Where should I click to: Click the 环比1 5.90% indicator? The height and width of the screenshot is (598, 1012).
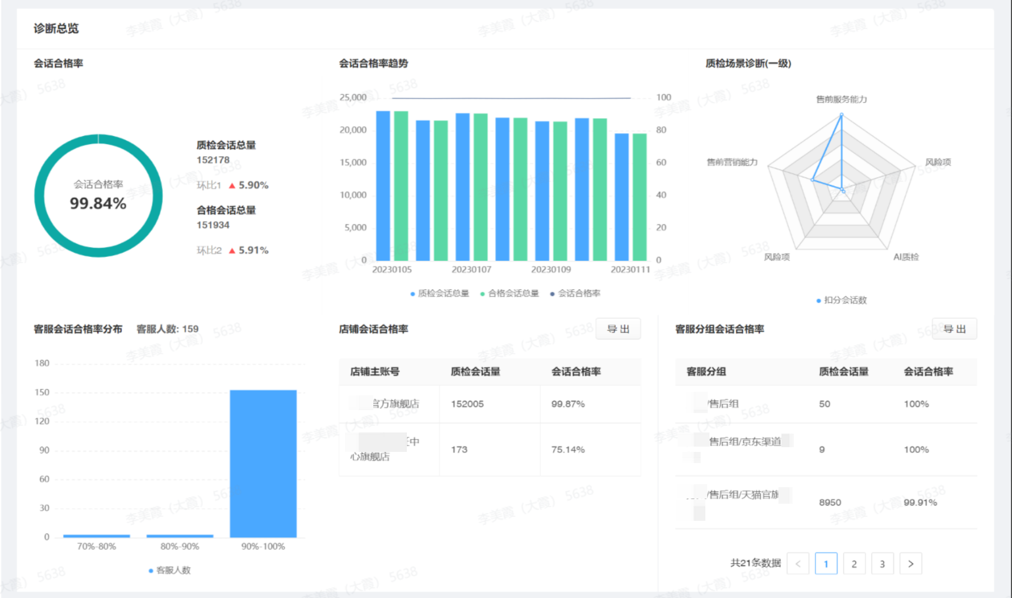click(x=232, y=186)
